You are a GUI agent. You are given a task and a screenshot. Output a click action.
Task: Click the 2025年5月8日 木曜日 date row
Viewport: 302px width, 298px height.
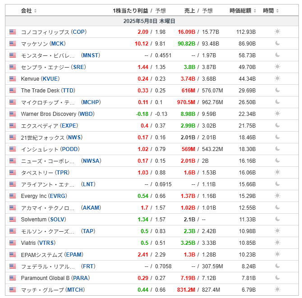click(x=152, y=21)
